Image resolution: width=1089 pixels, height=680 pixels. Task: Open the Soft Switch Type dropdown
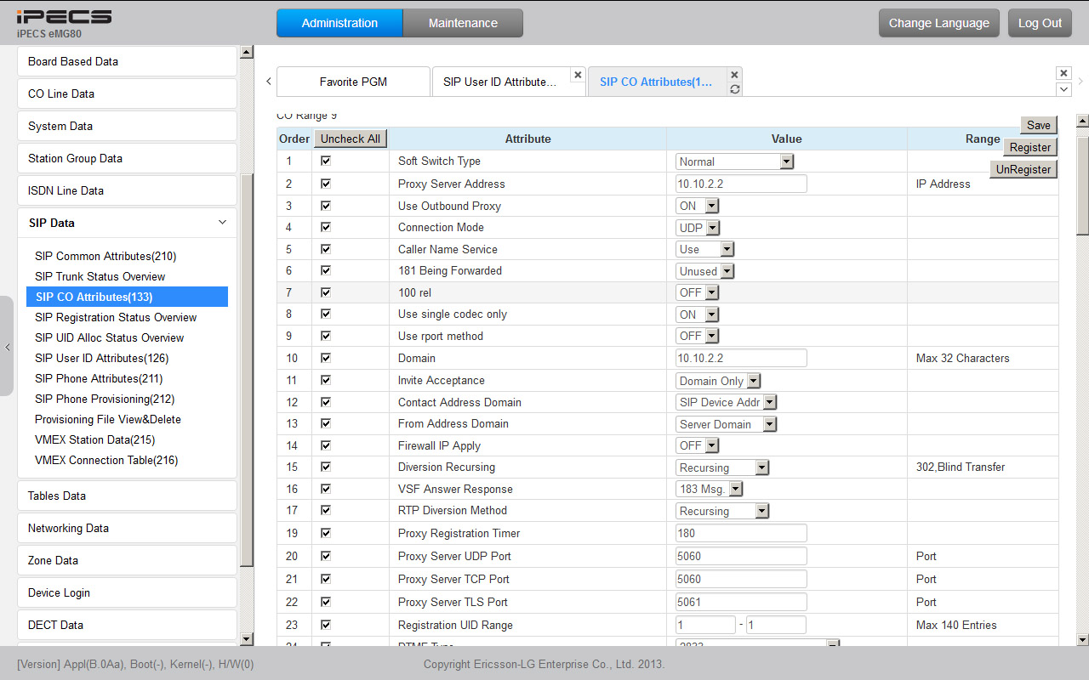coord(735,161)
